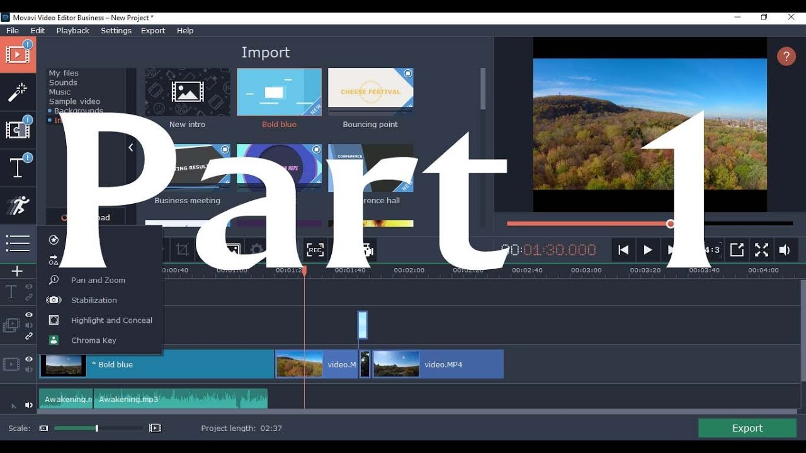Select Music category

(60, 92)
